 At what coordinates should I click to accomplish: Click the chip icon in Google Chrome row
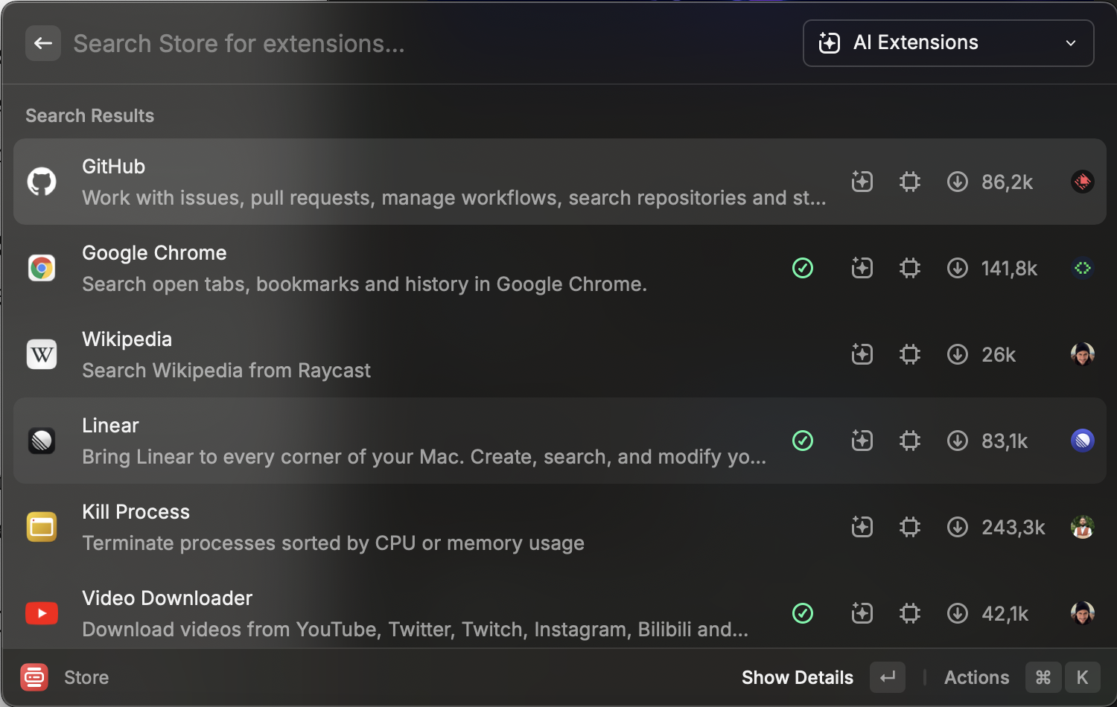(x=910, y=268)
